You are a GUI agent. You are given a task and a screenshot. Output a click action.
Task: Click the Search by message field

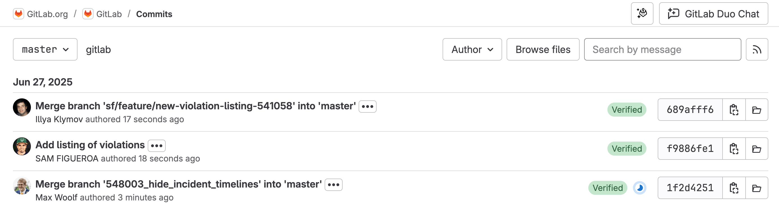coord(662,49)
